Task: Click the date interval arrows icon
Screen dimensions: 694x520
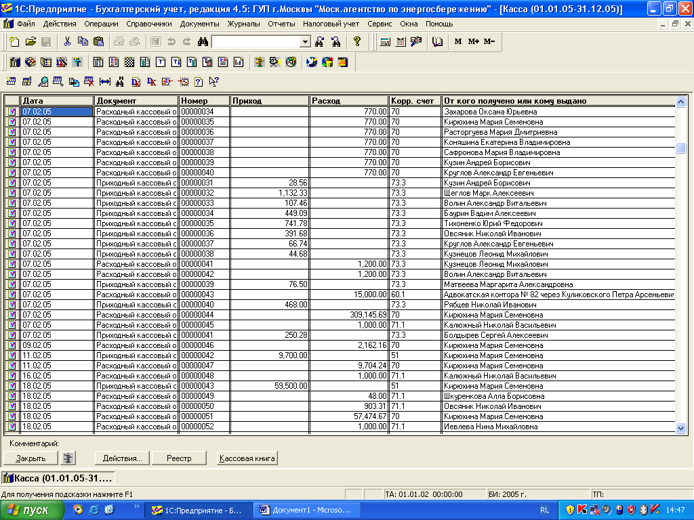Action: coord(105,82)
